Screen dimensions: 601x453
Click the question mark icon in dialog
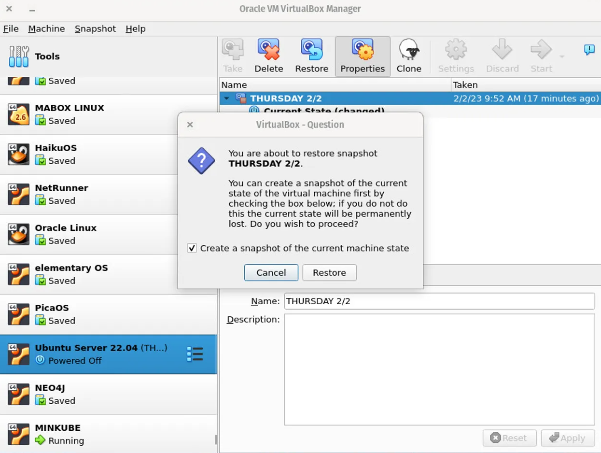201,161
